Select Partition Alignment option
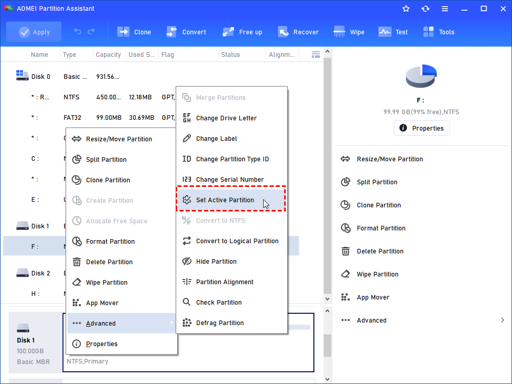 coord(232,282)
